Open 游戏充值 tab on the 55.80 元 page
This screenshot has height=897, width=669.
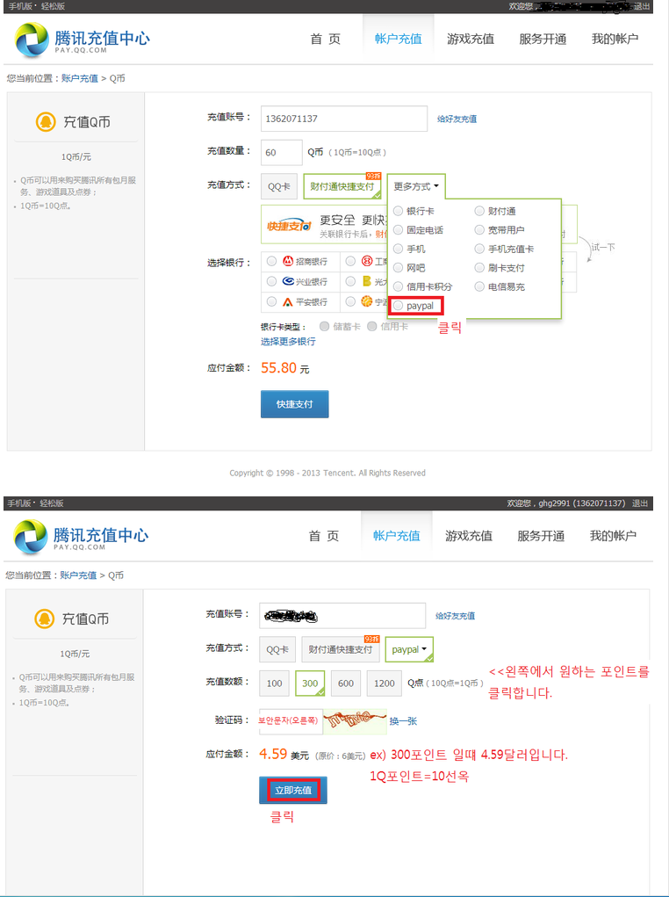470,39
